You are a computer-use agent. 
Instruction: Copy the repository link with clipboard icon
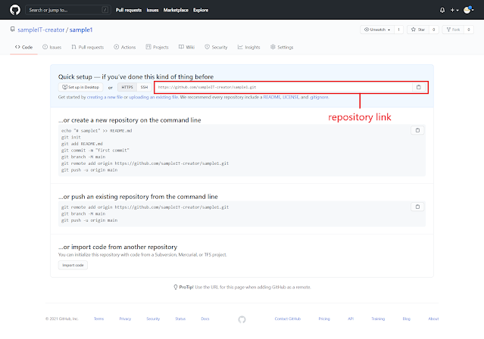(x=419, y=87)
